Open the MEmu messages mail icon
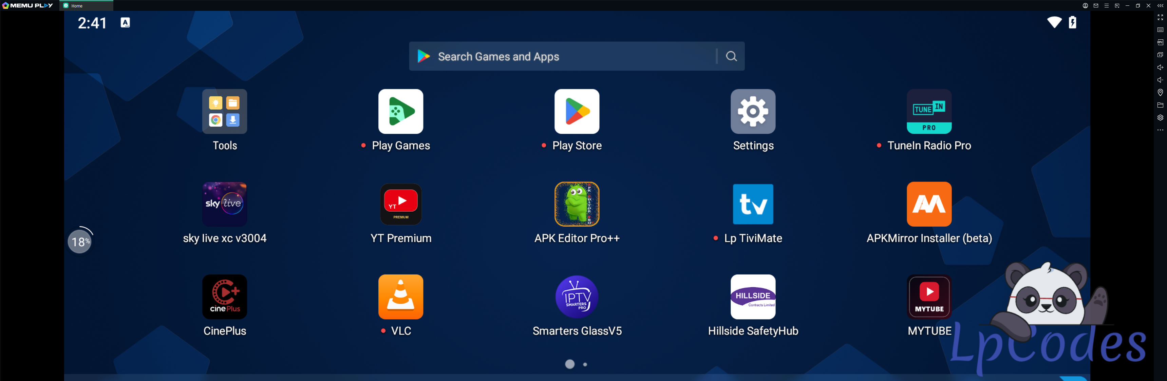The height and width of the screenshot is (381, 1167). pyautogui.click(x=1096, y=6)
